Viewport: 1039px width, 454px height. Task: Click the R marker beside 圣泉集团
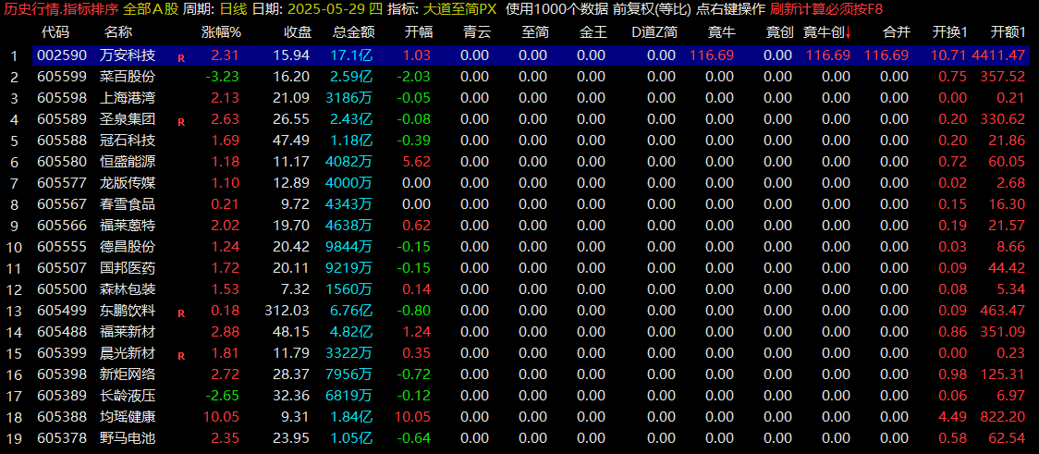[181, 122]
